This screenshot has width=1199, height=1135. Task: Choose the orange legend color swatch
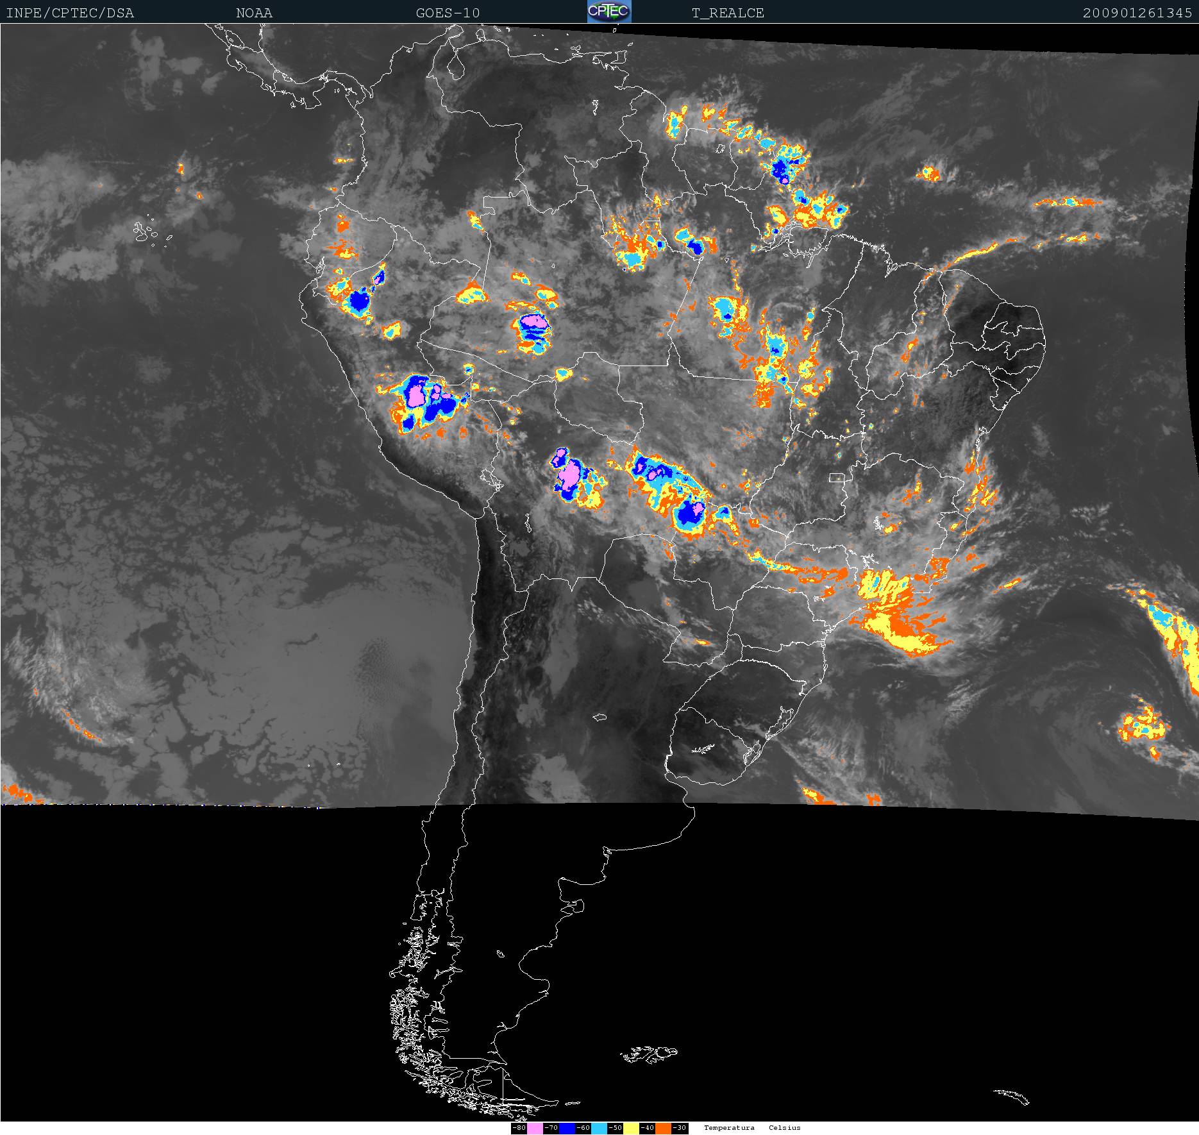(663, 1128)
